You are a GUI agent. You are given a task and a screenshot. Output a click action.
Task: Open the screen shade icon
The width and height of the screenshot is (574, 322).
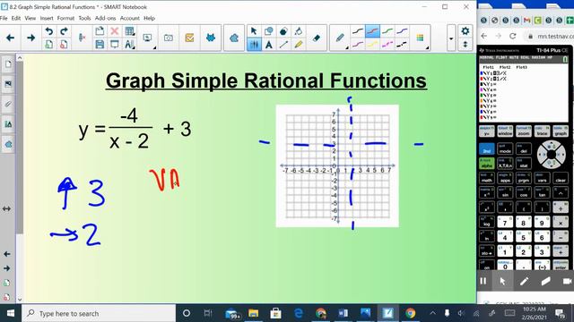click(114, 45)
